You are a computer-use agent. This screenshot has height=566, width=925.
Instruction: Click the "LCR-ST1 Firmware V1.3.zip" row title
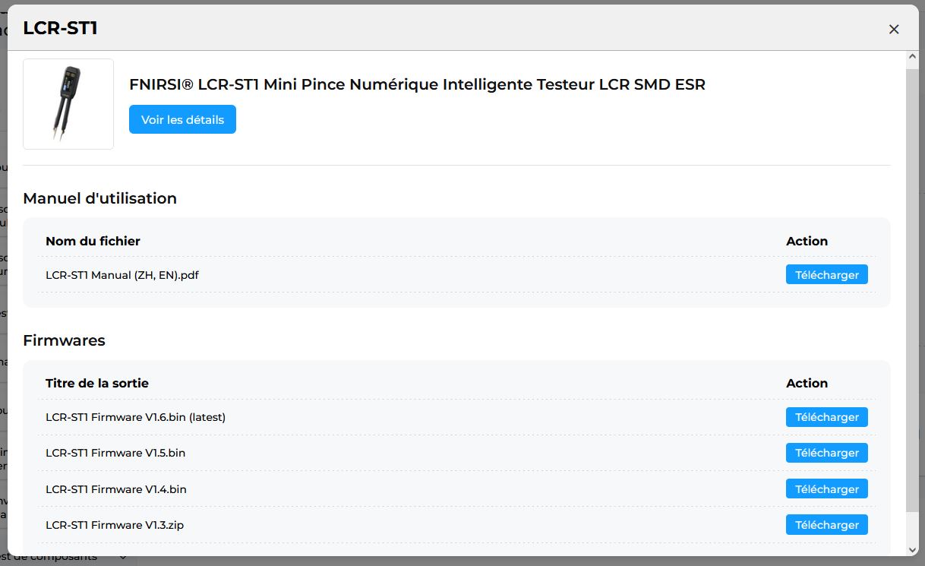[115, 525]
